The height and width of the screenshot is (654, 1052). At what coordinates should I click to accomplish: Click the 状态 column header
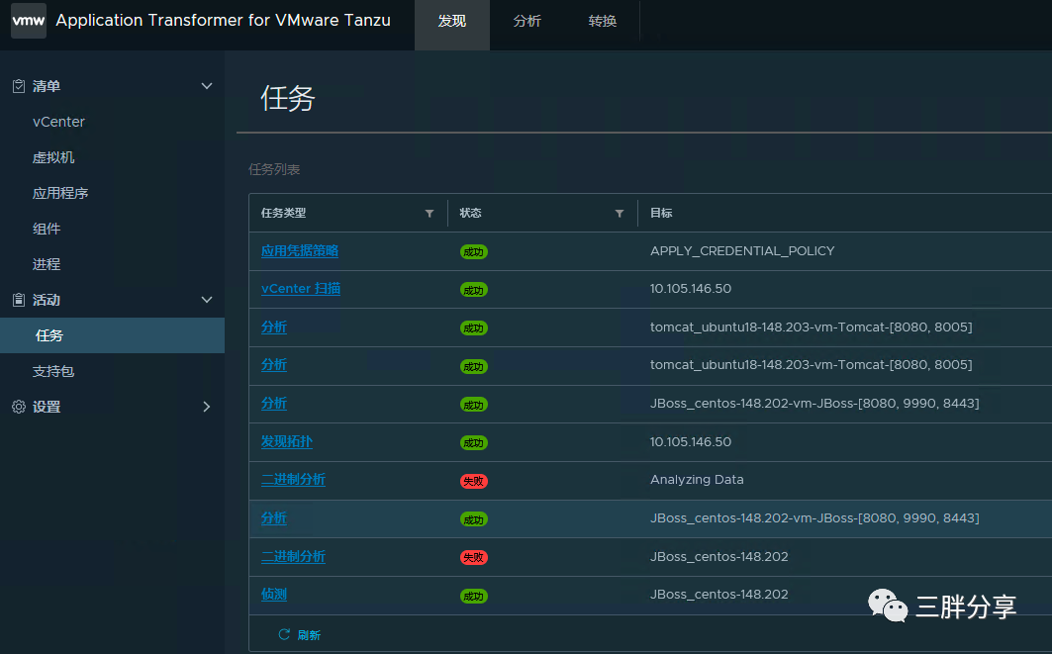pos(470,213)
